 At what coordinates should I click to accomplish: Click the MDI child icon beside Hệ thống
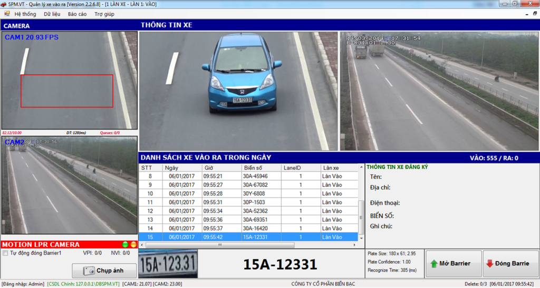(x=6, y=14)
